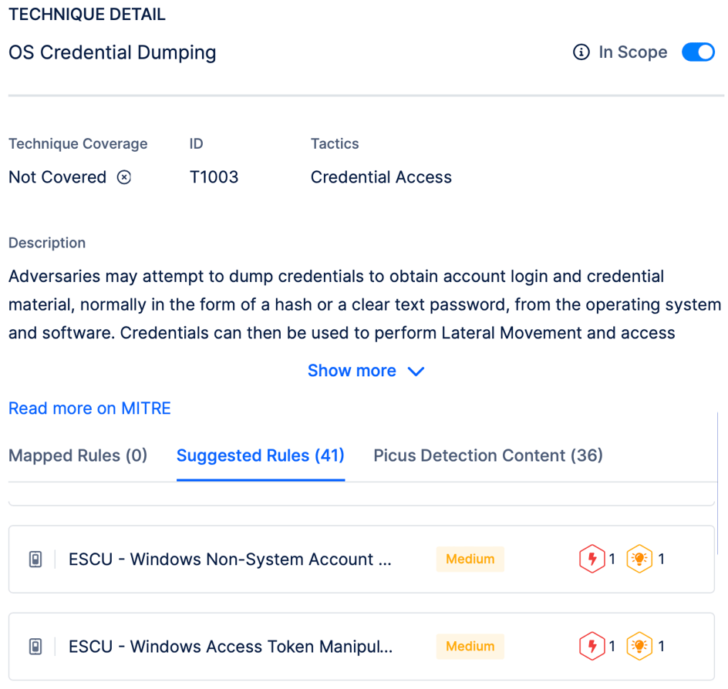
Task: Click the red lightning hexagon on the second rule
Action: [592, 646]
